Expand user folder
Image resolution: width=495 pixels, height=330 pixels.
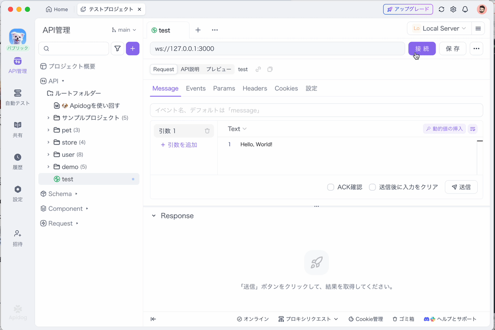click(48, 154)
